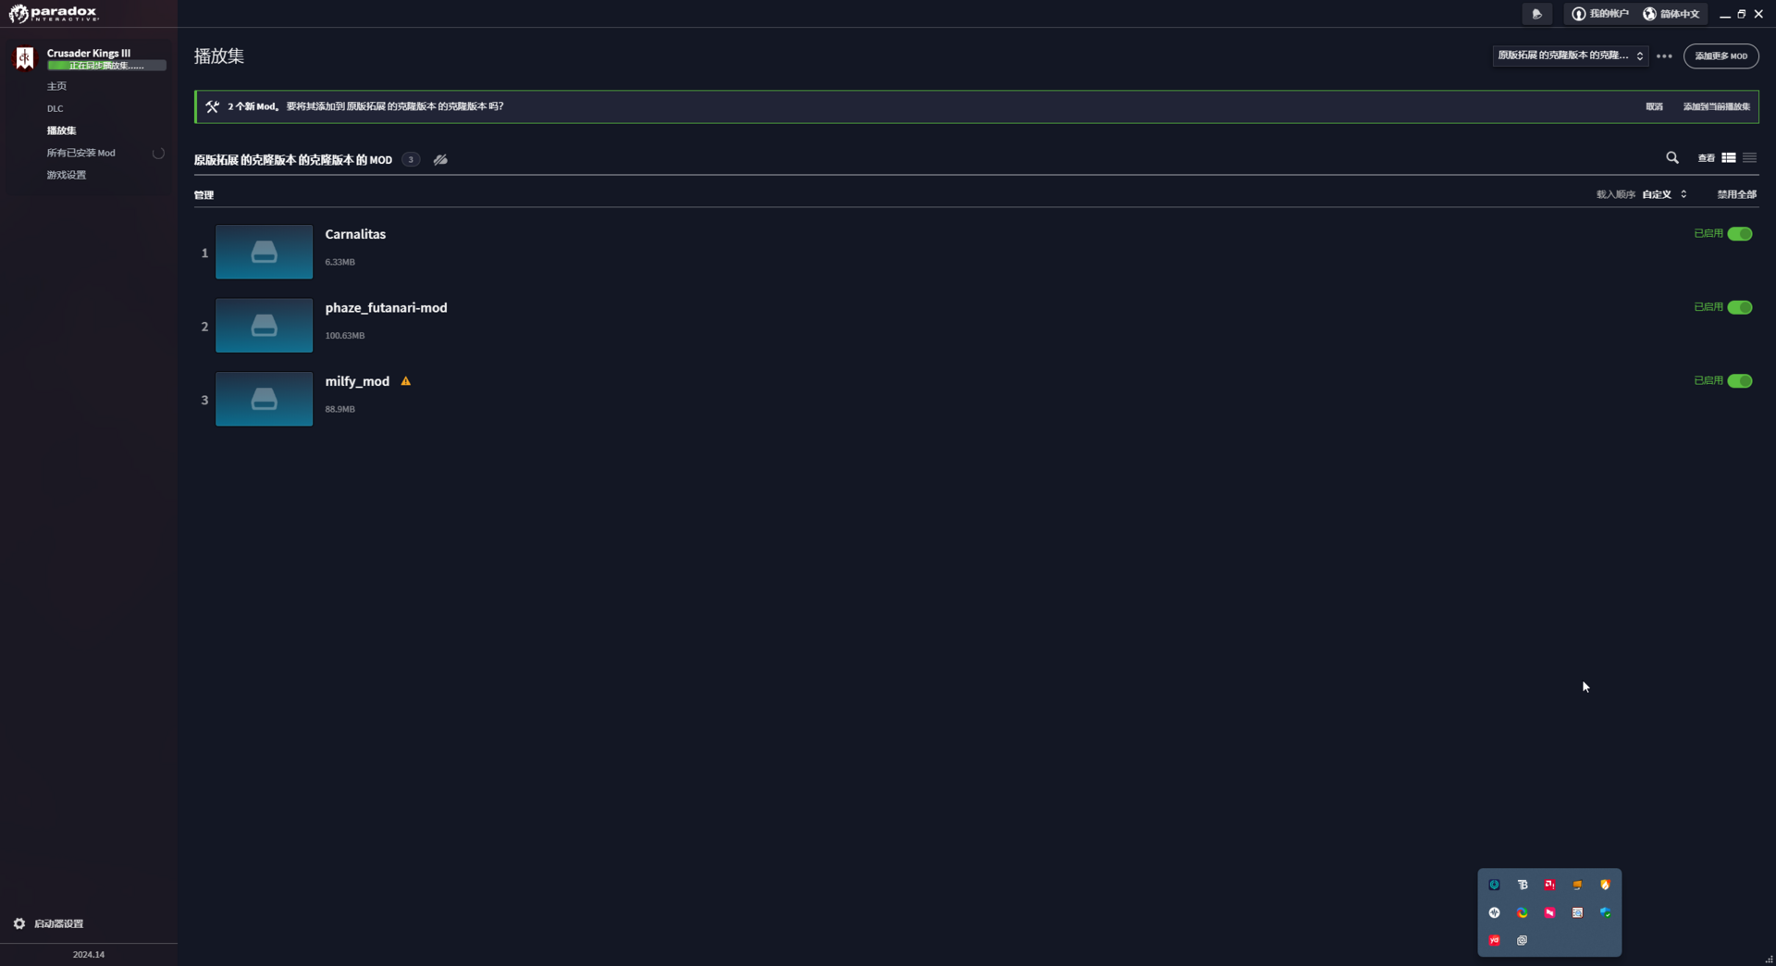Click the 添加更多 MOD button
This screenshot has height=966, width=1776.
[x=1720, y=56]
